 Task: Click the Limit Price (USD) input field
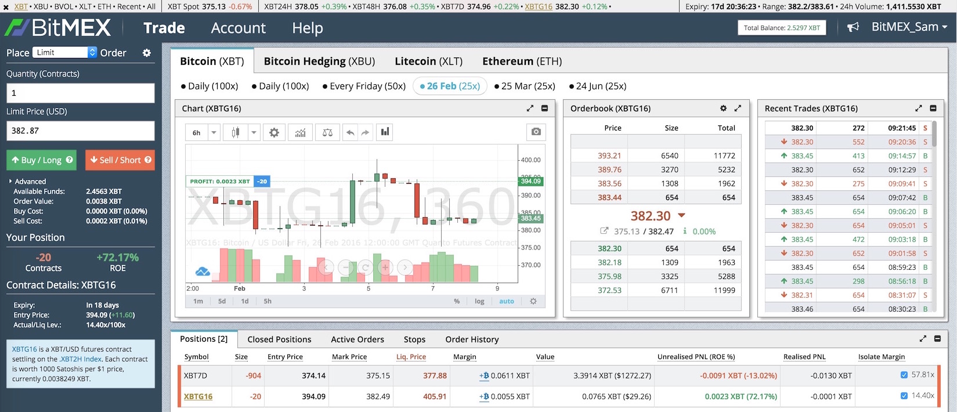click(81, 131)
